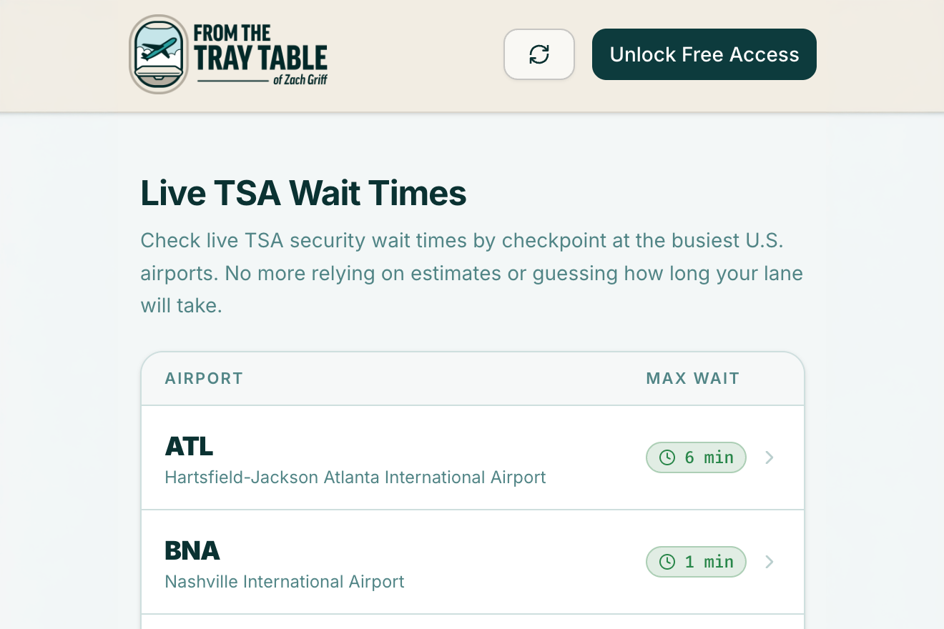
Task: Click the AIRPORT column header
Action: pyautogui.click(x=204, y=378)
